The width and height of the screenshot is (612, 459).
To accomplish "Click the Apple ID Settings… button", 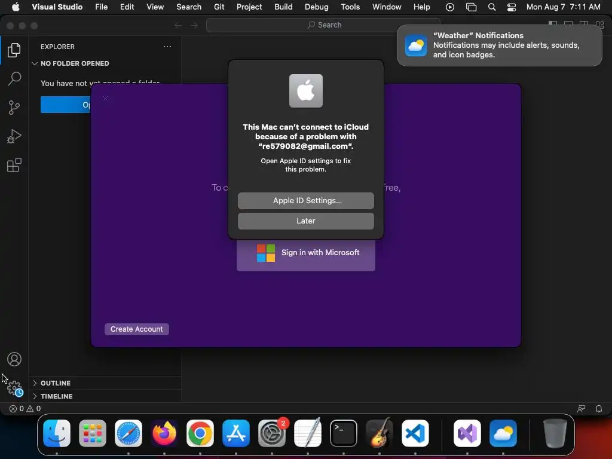I will [x=305, y=201].
